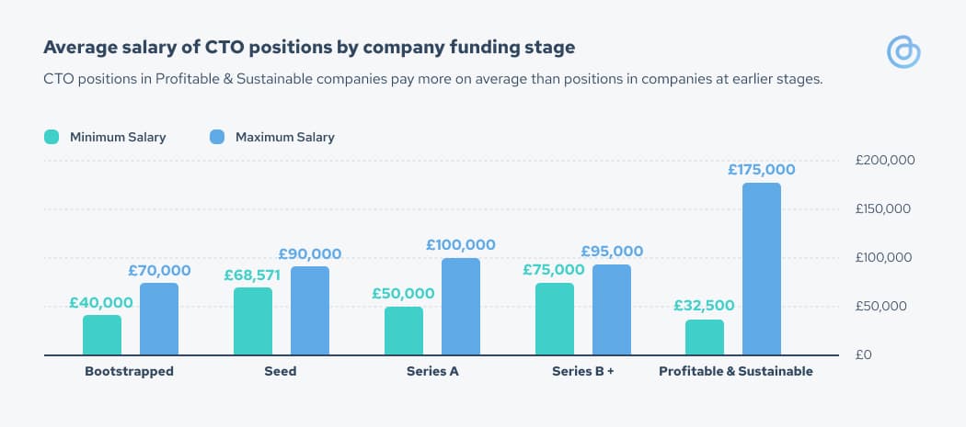This screenshot has width=966, height=427.
Task: Click the Series B + £75,000 bar
Action: [x=555, y=320]
